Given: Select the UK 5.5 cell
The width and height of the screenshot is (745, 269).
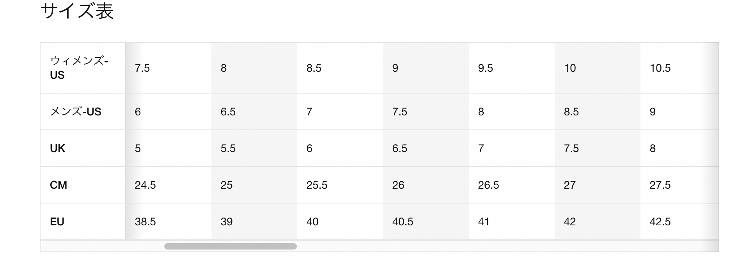Looking at the screenshot, I should [254, 148].
